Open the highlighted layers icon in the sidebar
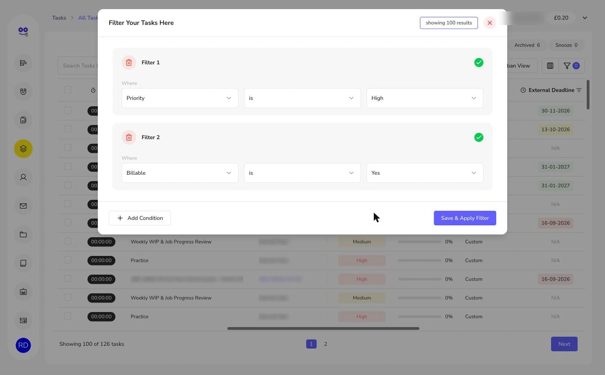The width and height of the screenshot is (605, 375). tap(23, 149)
